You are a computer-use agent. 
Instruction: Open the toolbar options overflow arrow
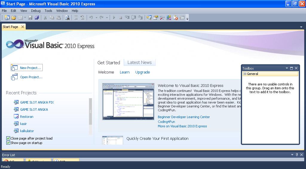click(187, 19)
